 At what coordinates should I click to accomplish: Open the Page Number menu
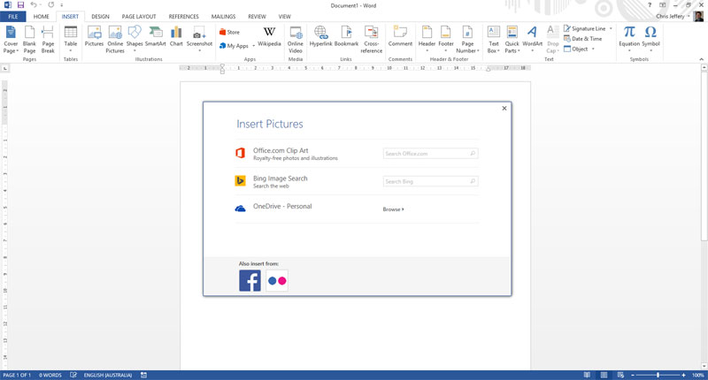pos(467,40)
